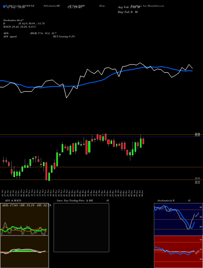Click the right end of the blue SMA line
Screen dimensions: 203x268
[192, 71]
